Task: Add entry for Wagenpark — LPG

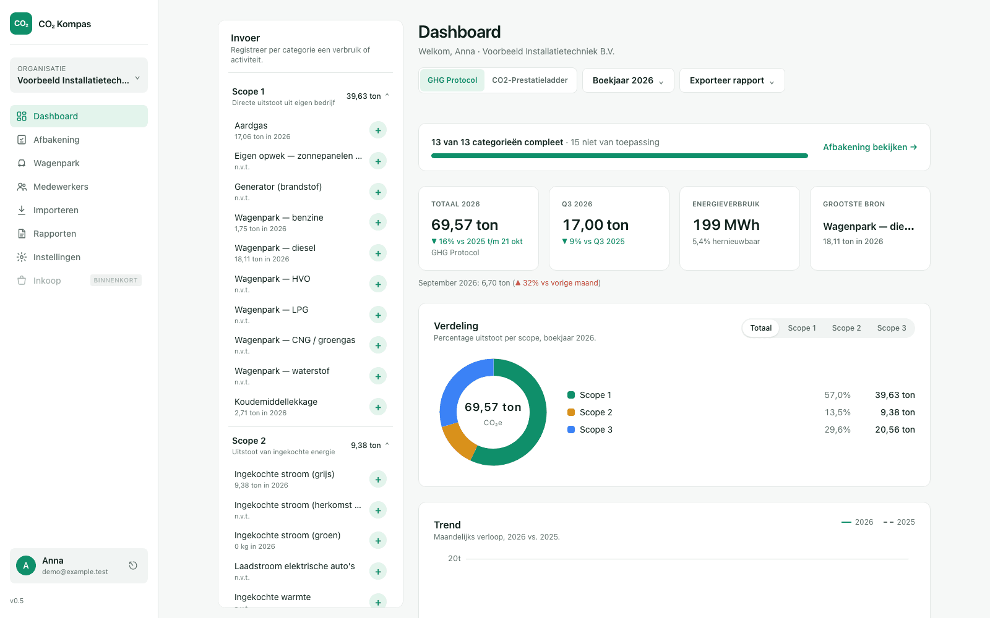Action: pos(378,315)
